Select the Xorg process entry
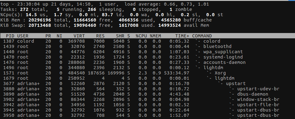This screenshot has height=119, width=295. [x=220, y=73]
